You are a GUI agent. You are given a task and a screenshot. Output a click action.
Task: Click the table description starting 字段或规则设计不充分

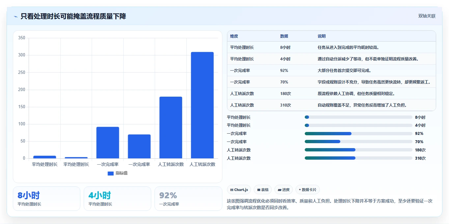(x=374, y=82)
